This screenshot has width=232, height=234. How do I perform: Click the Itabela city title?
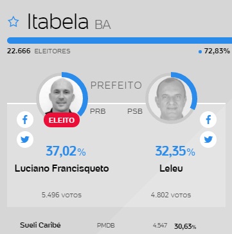pos(58,22)
